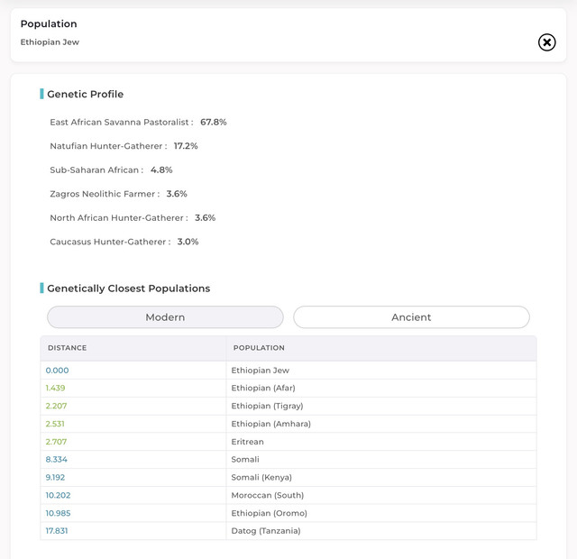This screenshot has width=577, height=559.
Task: Click the 17.831 distance value
Action: click(x=57, y=531)
